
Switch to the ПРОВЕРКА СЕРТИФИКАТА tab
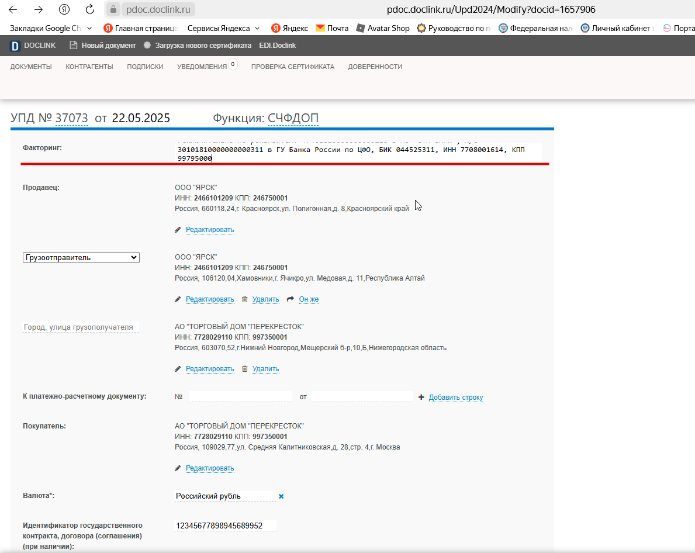pos(292,67)
